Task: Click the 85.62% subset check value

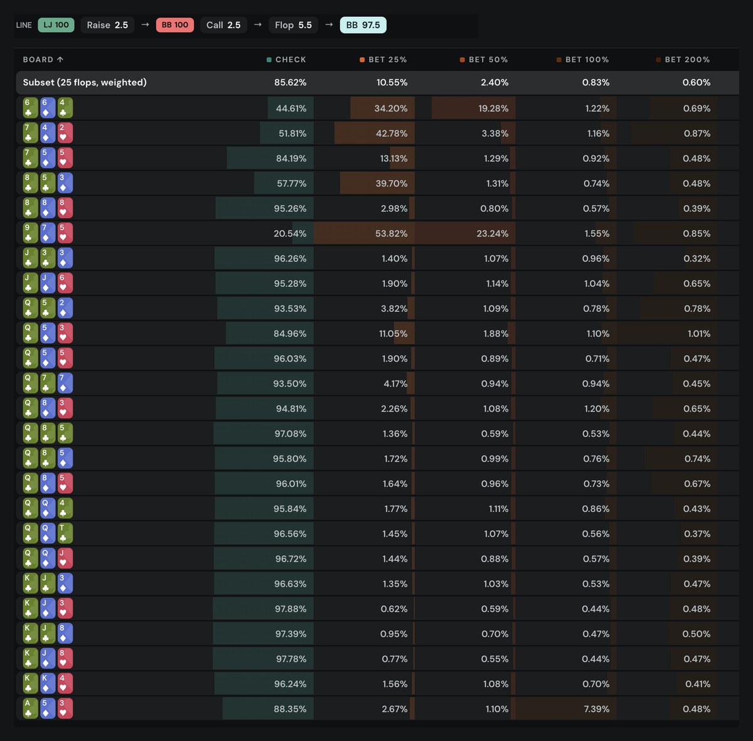Action: [291, 82]
